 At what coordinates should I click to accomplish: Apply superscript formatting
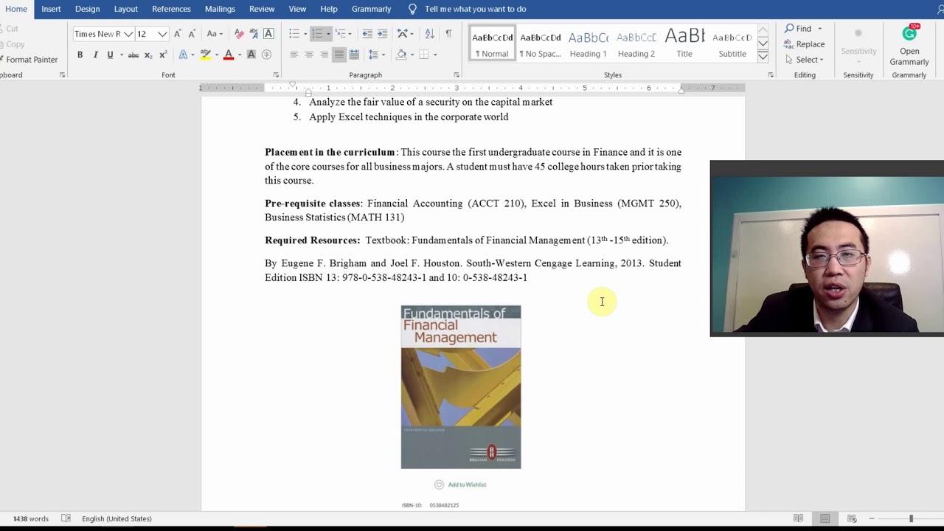[x=163, y=55]
